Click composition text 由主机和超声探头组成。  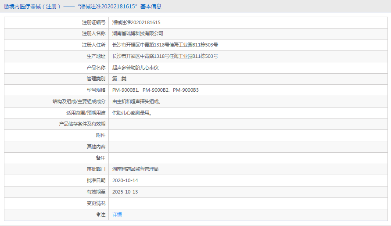tap(136, 101)
